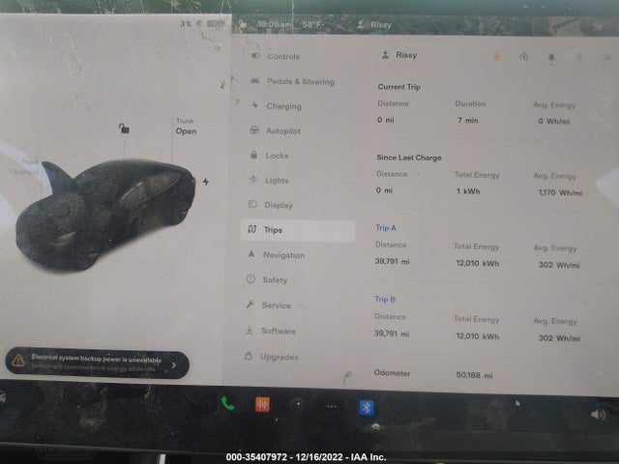Click the Controls toggle icon
This screenshot has width=619, height=464.
tap(255, 56)
